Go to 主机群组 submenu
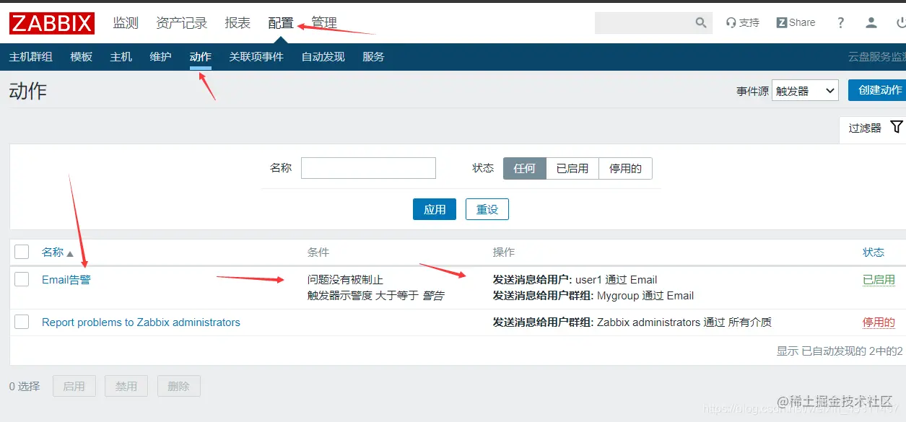The height and width of the screenshot is (422, 906). (x=31, y=57)
